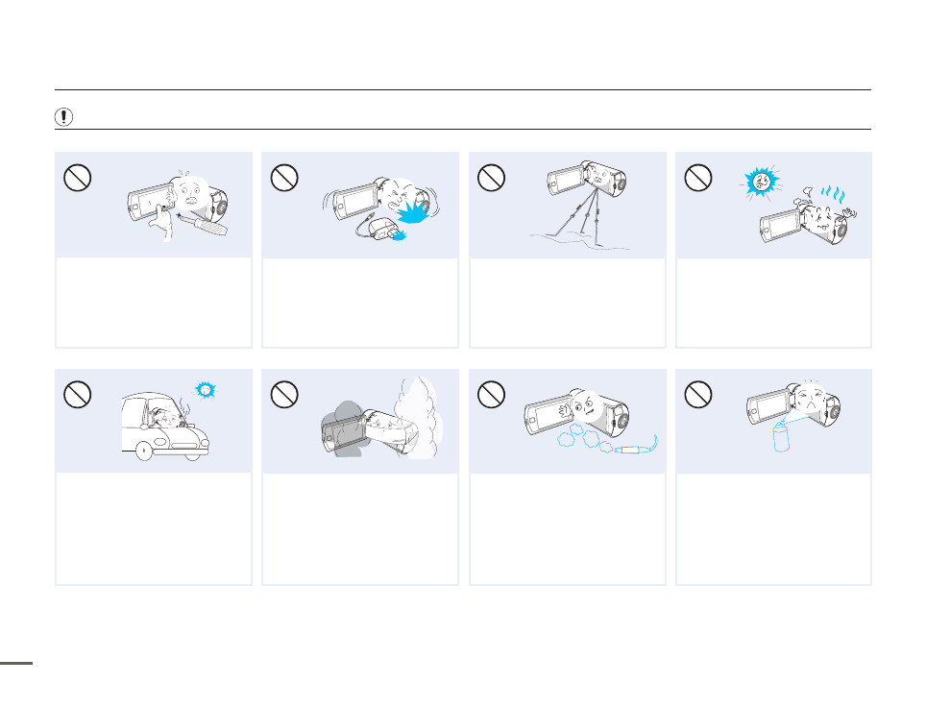The height and width of the screenshot is (708, 926).
Task: Click the blank text box under tripod illustration
Action: [568, 303]
